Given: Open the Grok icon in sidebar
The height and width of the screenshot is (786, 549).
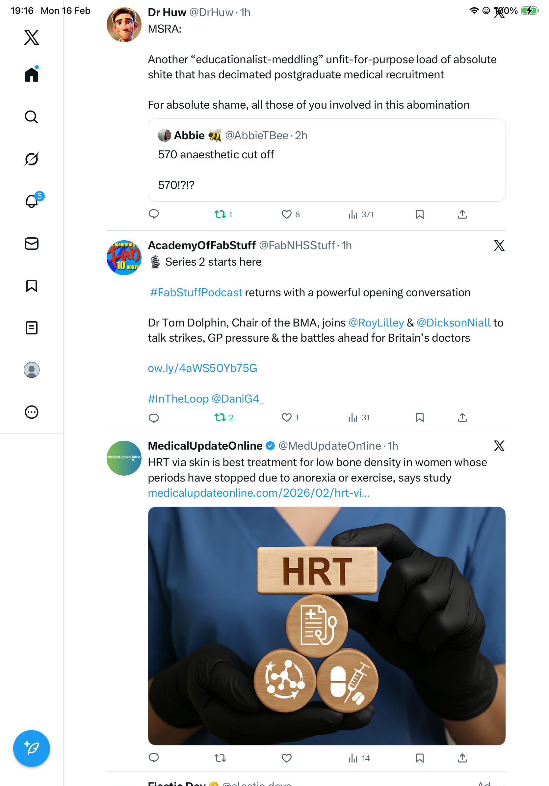Looking at the screenshot, I should pos(32,159).
